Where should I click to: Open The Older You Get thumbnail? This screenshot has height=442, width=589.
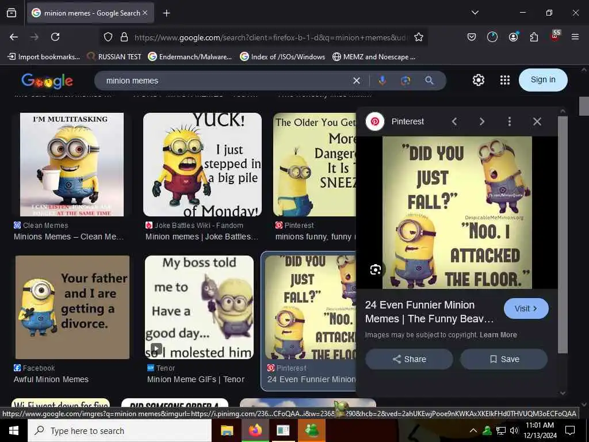tap(315, 164)
